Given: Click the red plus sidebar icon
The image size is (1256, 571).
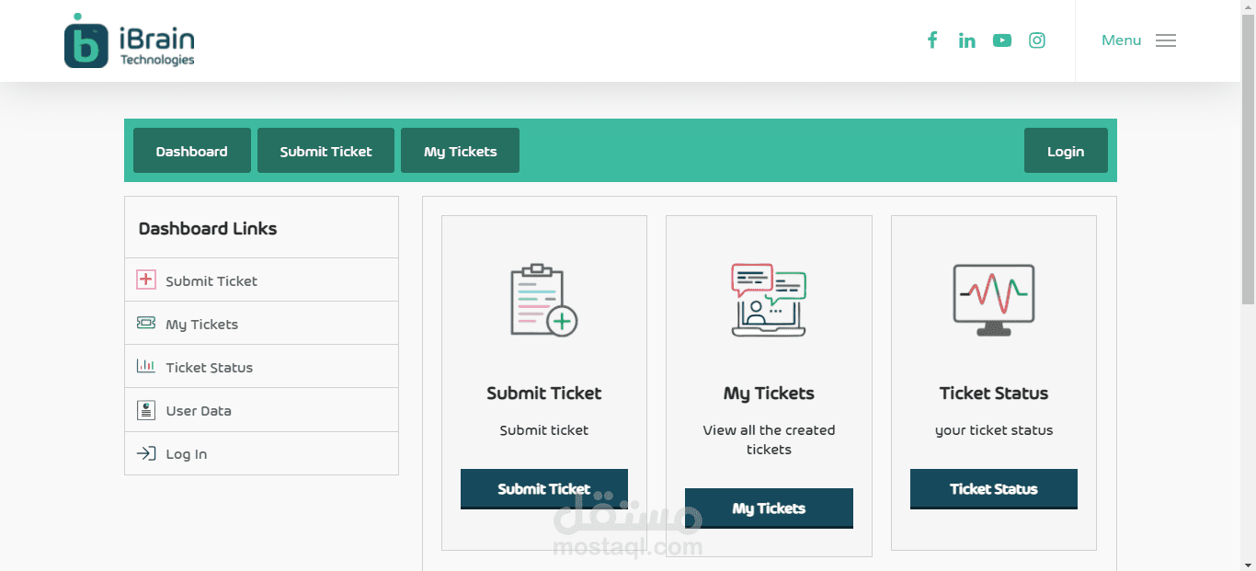Looking at the screenshot, I should click(x=145, y=280).
